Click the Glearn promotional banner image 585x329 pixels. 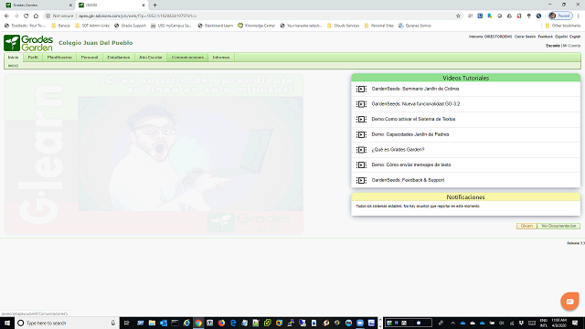(x=154, y=154)
